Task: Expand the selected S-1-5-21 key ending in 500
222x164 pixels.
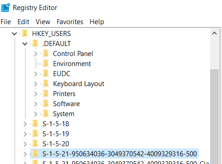Action: 25,154
